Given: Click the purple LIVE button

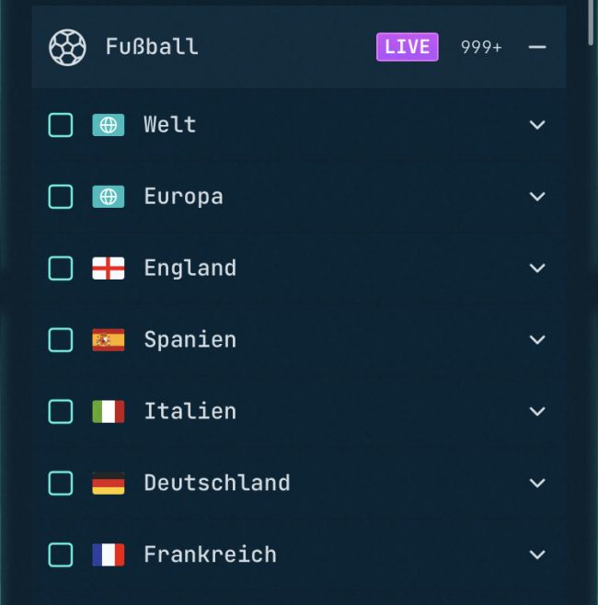Looking at the screenshot, I should (x=407, y=47).
